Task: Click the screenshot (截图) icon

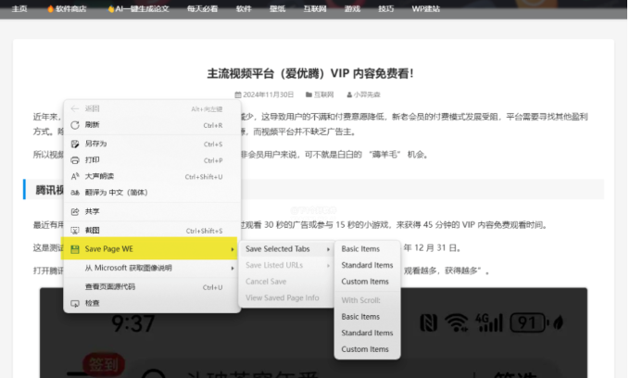Action: click(74, 231)
